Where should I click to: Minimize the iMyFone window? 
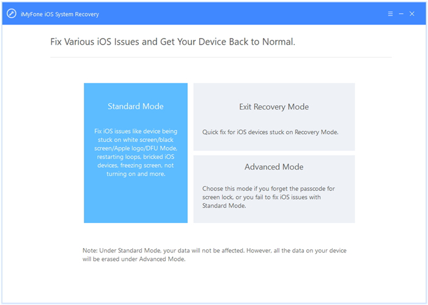(x=401, y=13)
